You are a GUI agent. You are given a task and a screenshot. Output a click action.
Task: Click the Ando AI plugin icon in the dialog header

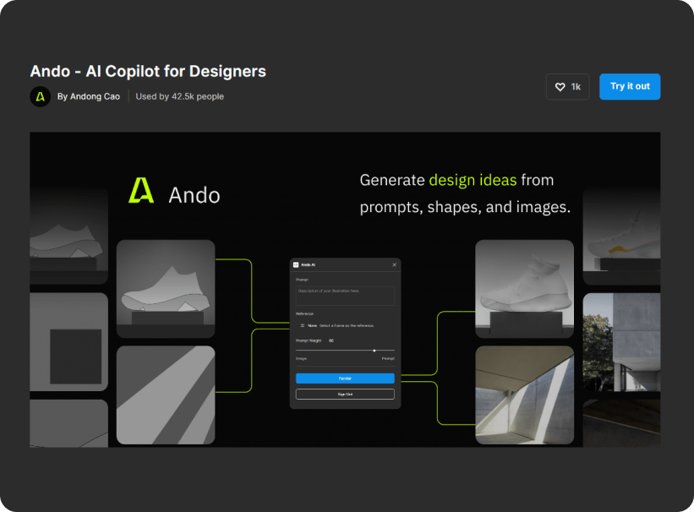pos(296,264)
